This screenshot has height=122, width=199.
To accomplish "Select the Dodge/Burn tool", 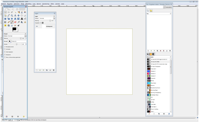I will (19, 26).
